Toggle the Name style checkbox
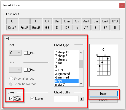126x110 pixels. 37,99
